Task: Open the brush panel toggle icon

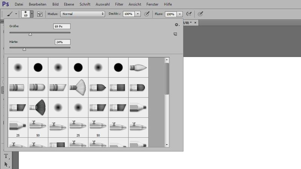Action: click(40, 14)
